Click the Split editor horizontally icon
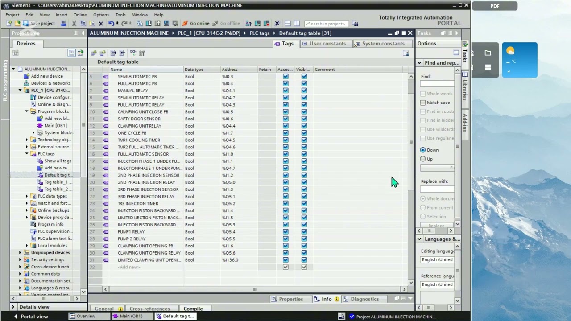This screenshot has width=571, height=321. [x=288, y=23]
